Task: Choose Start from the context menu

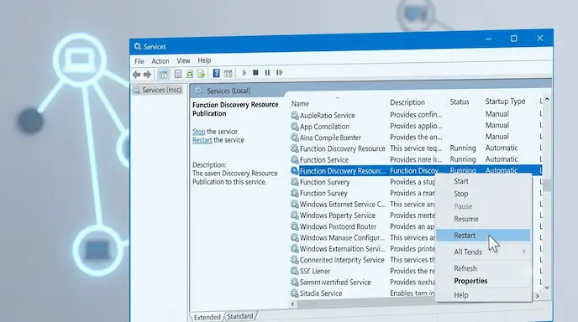Action: click(x=461, y=181)
